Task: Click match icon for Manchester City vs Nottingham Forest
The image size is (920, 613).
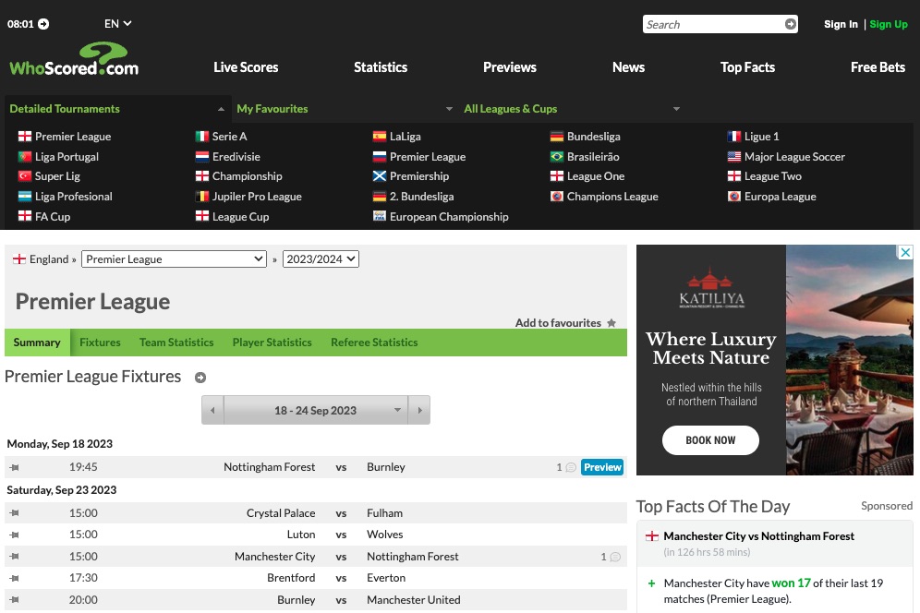Action: [14, 556]
